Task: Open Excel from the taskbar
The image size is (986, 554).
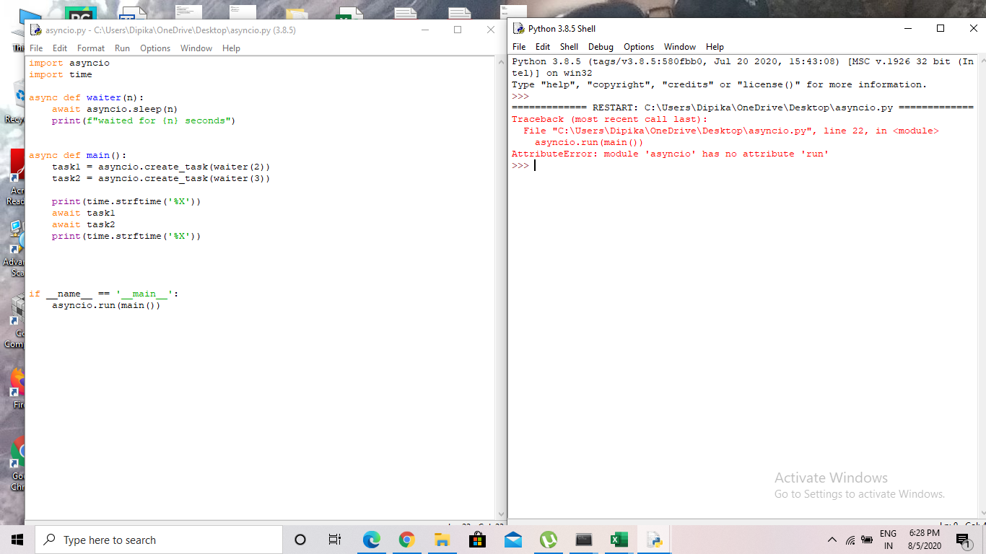Action: [x=619, y=540]
